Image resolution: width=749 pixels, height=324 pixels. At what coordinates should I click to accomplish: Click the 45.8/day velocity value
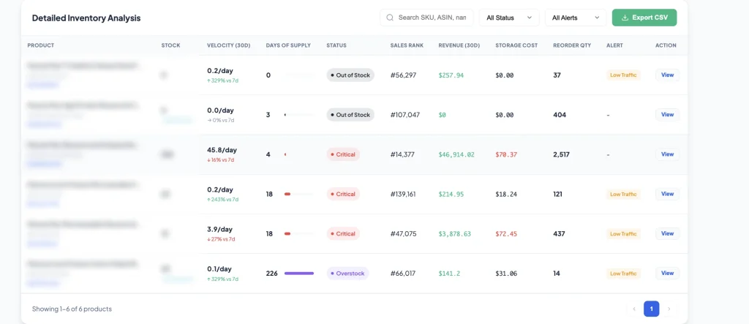point(222,150)
